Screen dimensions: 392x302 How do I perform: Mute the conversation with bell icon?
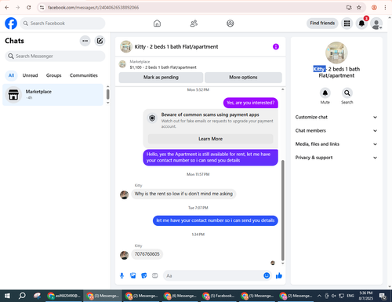[x=325, y=93]
